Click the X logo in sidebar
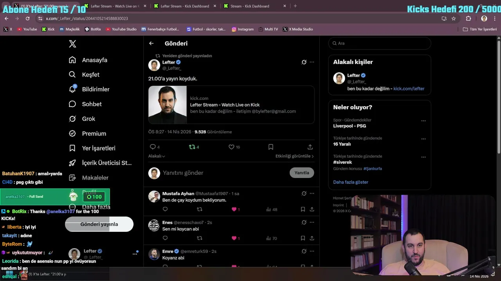The image size is (501, 281). coord(72,44)
